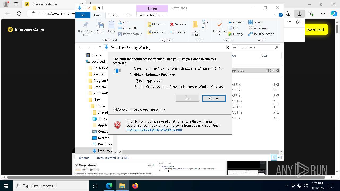
Task: Switch to the Share ribbon tab
Action: point(113,15)
